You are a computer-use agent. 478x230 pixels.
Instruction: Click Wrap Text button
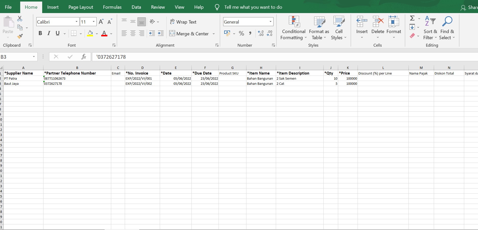183,22
